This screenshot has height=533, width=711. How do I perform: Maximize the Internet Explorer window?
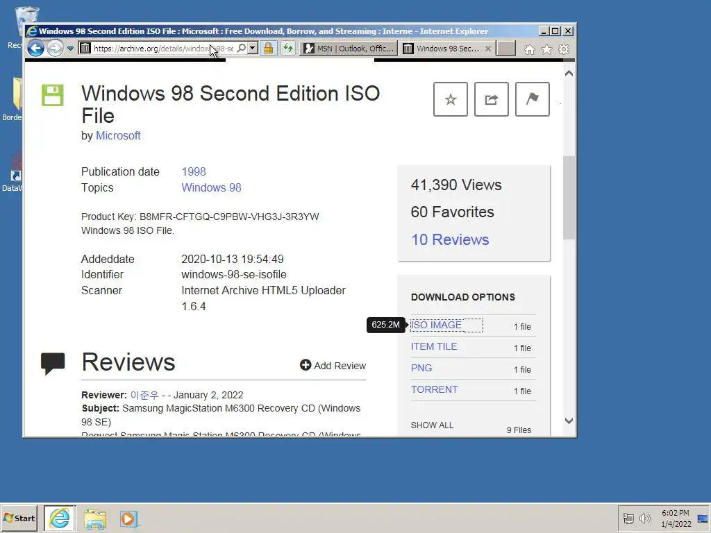click(x=555, y=31)
